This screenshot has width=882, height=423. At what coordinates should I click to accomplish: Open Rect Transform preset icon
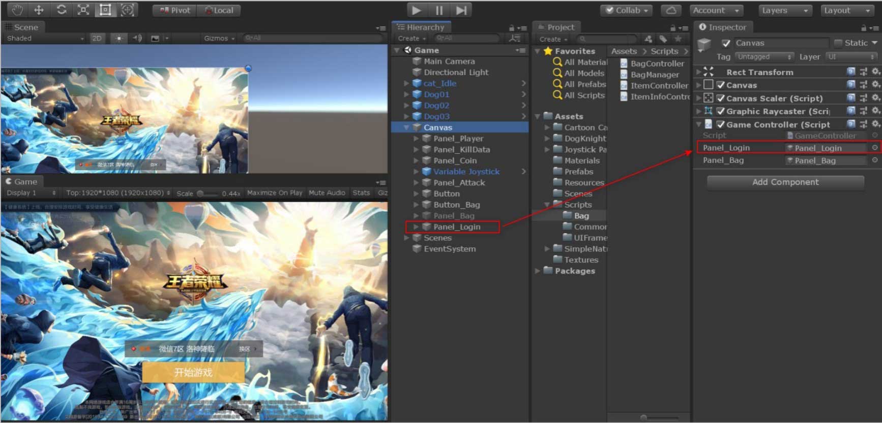(863, 72)
